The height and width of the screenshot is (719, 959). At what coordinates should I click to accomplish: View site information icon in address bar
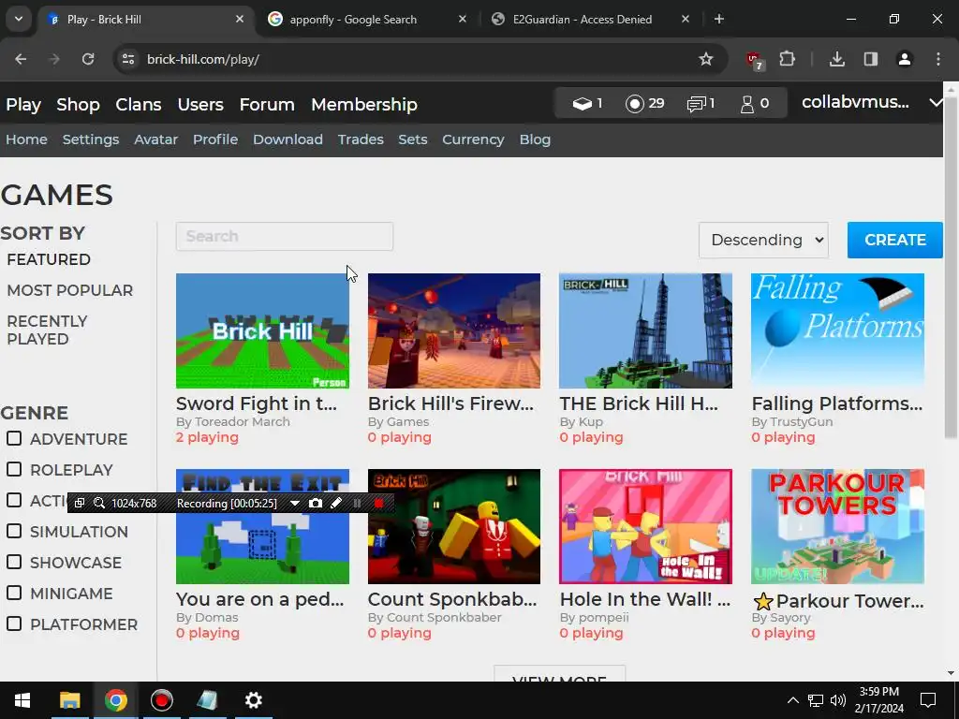point(128,59)
